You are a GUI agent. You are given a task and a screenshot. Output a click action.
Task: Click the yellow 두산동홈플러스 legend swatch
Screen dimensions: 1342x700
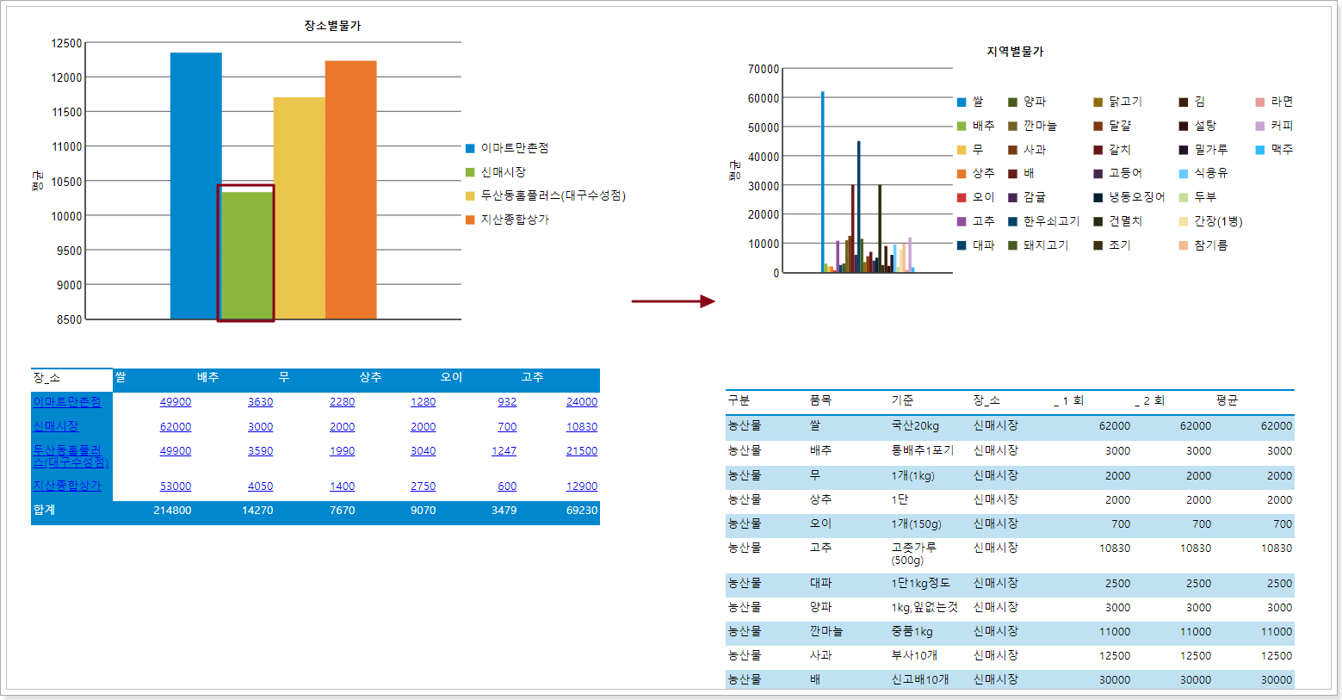click(470, 196)
